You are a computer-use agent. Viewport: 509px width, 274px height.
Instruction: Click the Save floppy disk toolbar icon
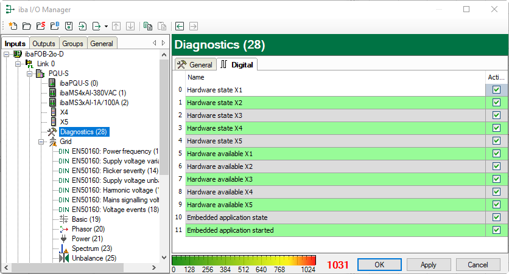(x=69, y=26)
